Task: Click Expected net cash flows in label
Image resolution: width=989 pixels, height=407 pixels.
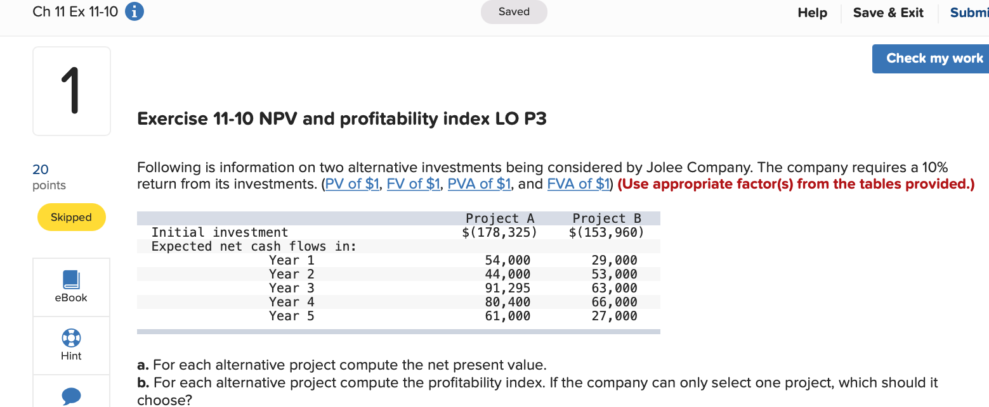Action: 254,246
